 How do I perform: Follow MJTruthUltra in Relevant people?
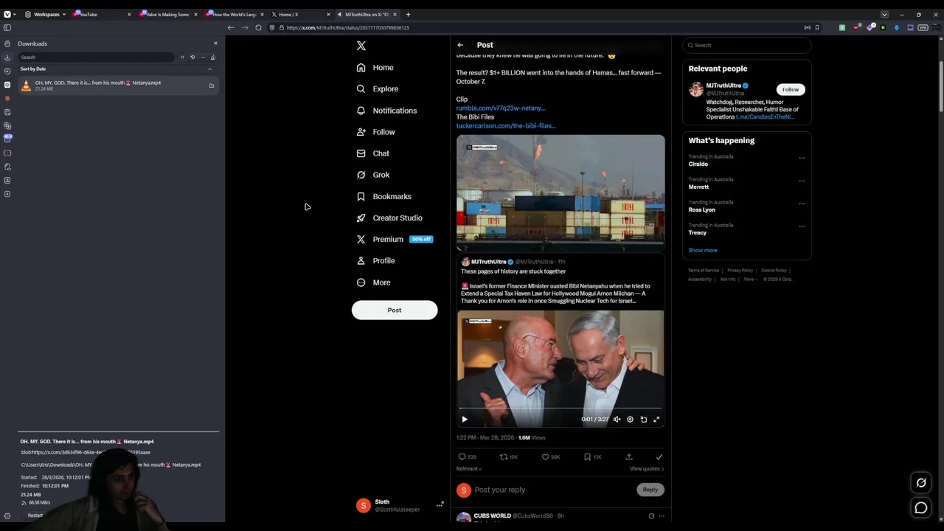point(790,89)
